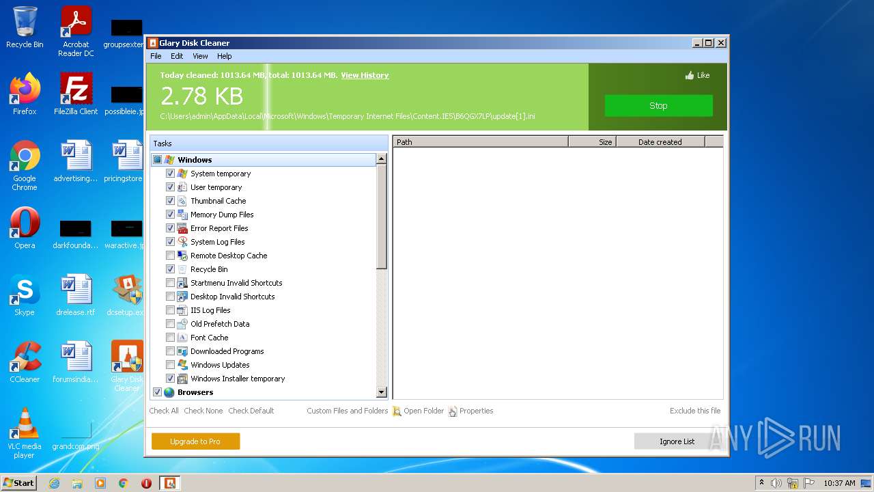Click the IIS Log Files icon
The height and width of the screenshot is (492, 874).
coord(182,310)
